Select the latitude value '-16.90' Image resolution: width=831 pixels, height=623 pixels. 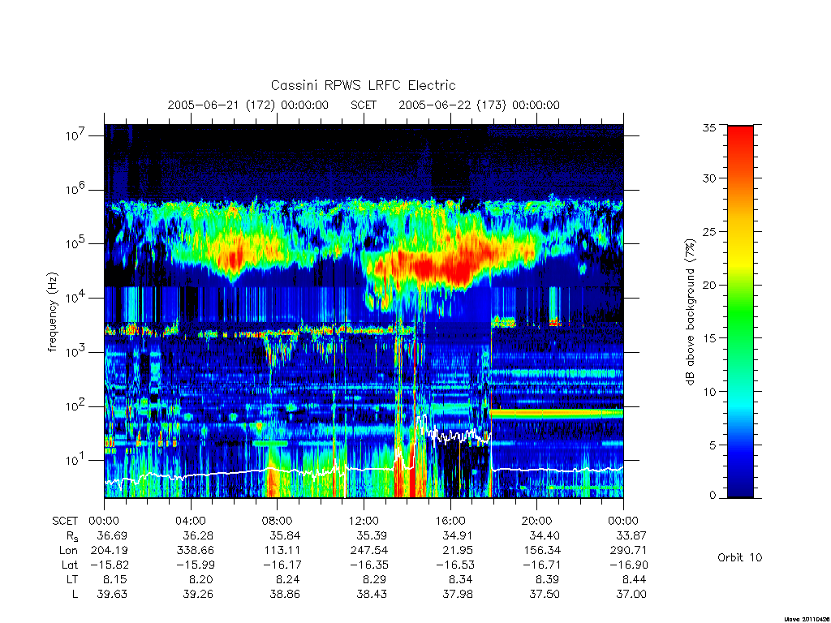628,565
